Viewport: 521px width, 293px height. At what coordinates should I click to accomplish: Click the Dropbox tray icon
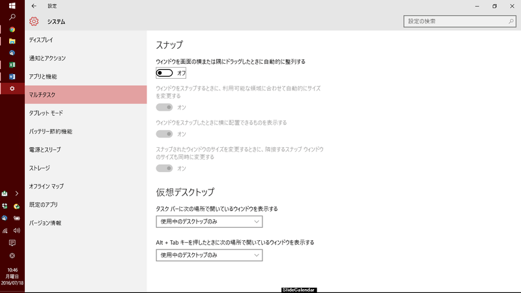(5, 206)
